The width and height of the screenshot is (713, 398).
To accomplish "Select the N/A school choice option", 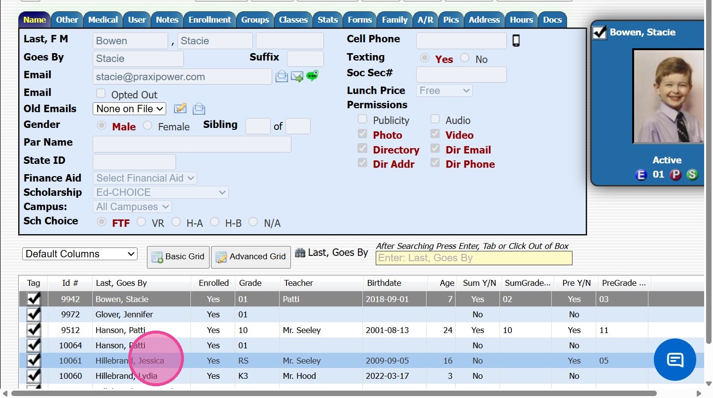I will (x=253, y=222).
